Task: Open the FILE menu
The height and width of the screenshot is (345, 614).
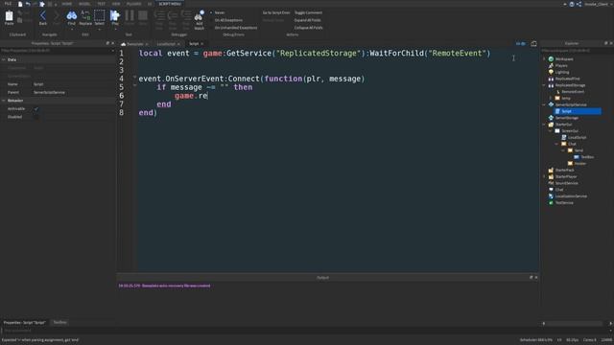Action: tap(8, 4)
